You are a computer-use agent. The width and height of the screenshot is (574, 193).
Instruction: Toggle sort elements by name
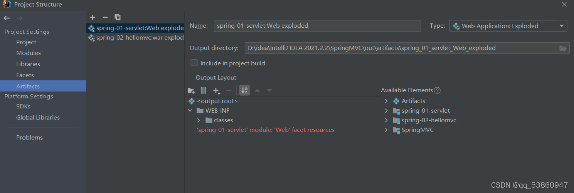coord(244,90)
